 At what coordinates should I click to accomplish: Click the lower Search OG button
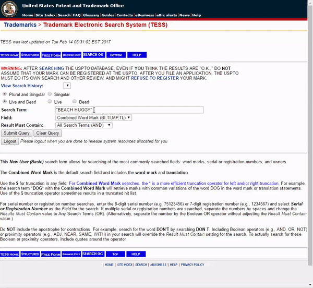coord(93,254)
